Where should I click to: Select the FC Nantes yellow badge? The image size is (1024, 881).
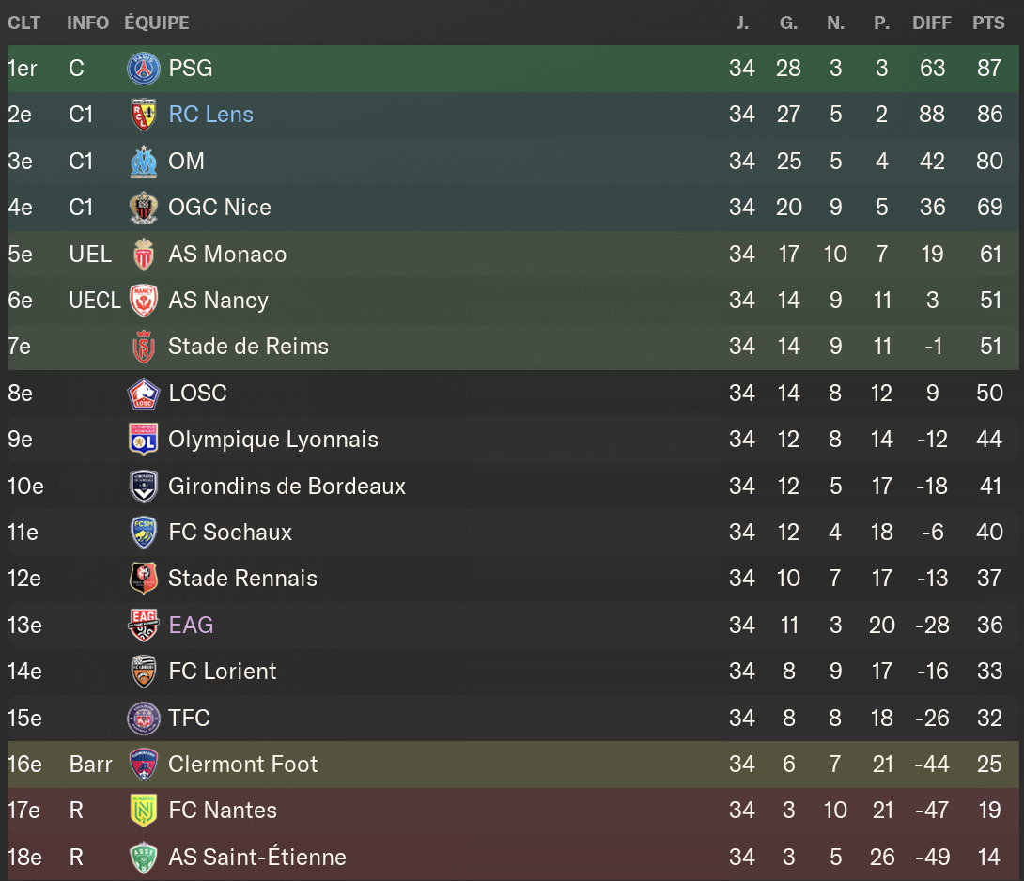tap(144, 811)
